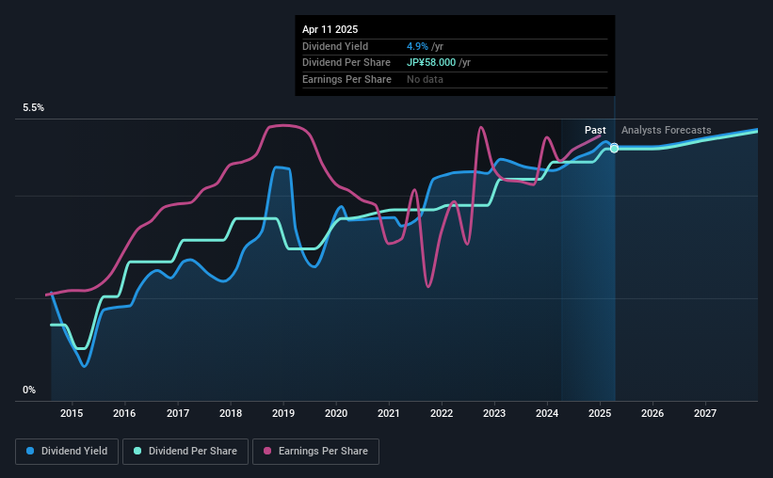The width and height of the screenshot is (773, 478).
Task: Click the 2022 x-axis year label
Action: point(442,413)
